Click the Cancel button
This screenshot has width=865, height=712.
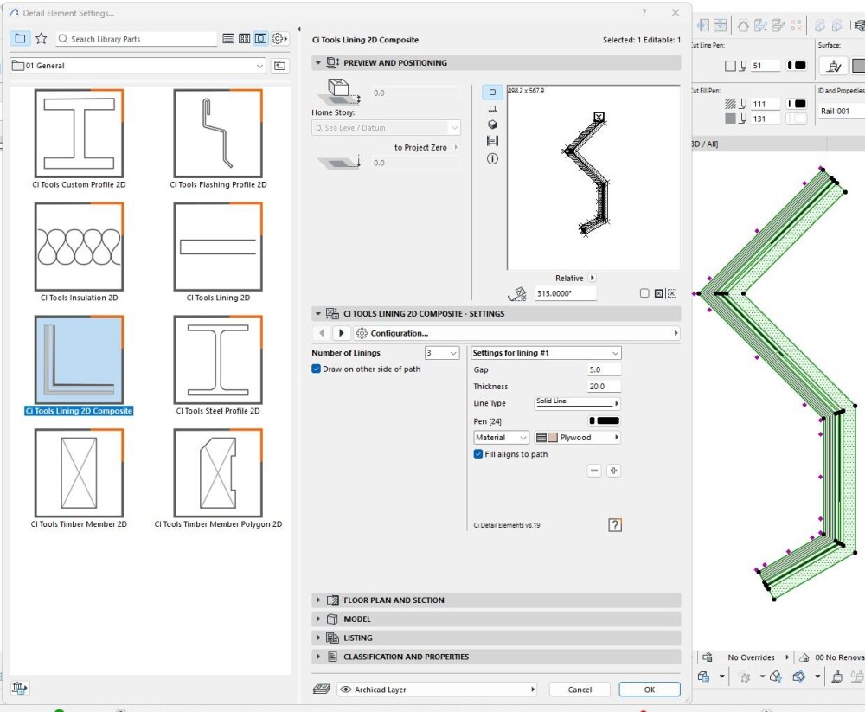click(x=580, y=690)
